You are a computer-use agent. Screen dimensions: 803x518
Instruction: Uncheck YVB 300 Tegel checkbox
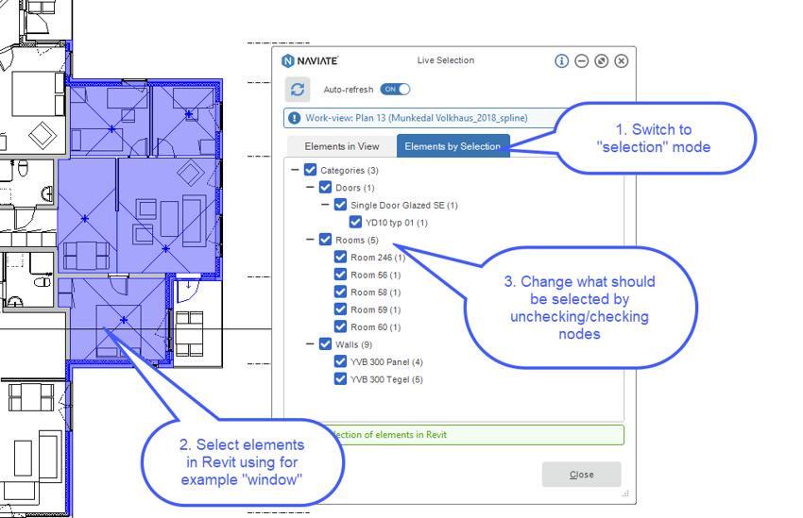click(340, 379)
